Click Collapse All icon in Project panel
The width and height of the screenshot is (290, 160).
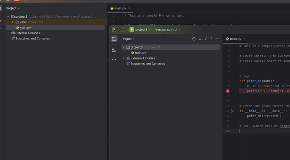(206, 39)
